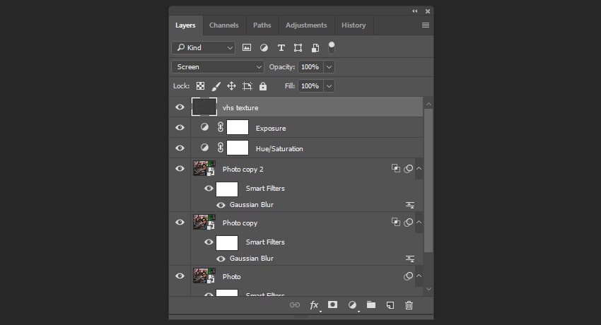Click the Hue/Saturation adjustment layer icon
The width and height of the screenshot is (601, 325).
click(x=204, y=148)
